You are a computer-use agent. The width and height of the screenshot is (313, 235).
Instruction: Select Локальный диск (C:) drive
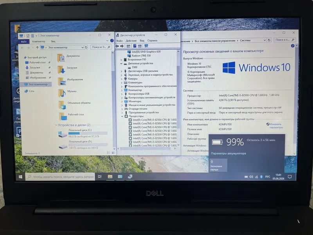pos(83,133)
